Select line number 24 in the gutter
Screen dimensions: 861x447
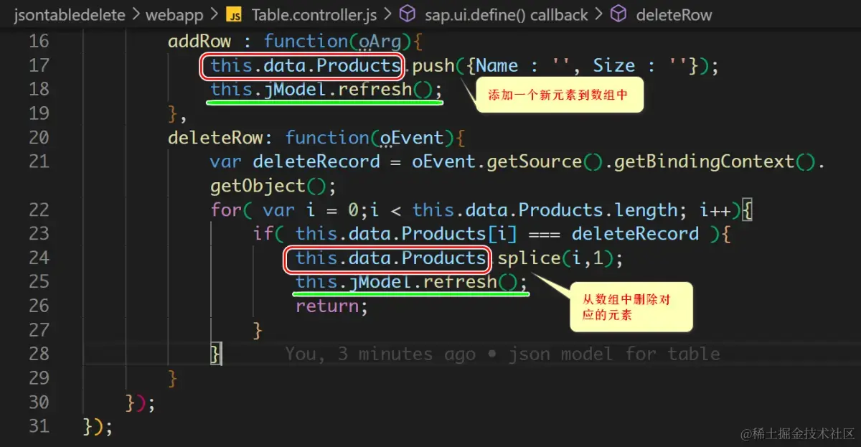coord(39,258)
